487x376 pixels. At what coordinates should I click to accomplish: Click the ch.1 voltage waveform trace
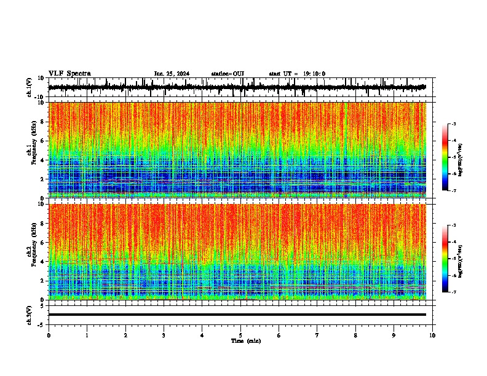coord(237,87)
